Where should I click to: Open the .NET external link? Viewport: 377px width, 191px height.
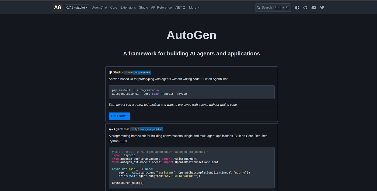(x=180, y=8)
